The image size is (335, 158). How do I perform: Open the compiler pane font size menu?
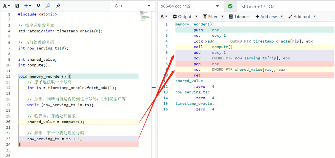pyautogui.click(x=164, y=16)
